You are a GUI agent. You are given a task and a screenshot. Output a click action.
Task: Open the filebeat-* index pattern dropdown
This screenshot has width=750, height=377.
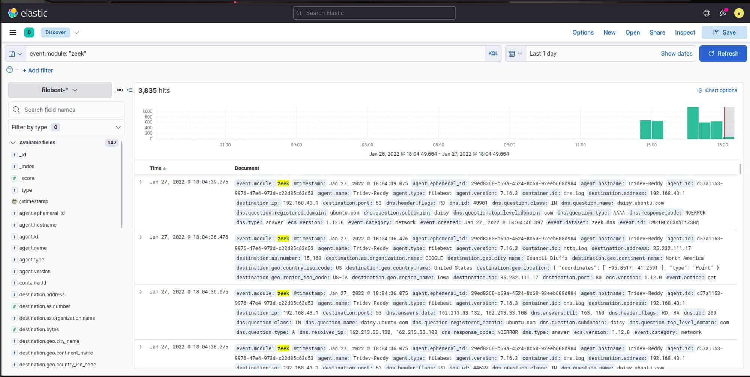[x=60, y=90]
